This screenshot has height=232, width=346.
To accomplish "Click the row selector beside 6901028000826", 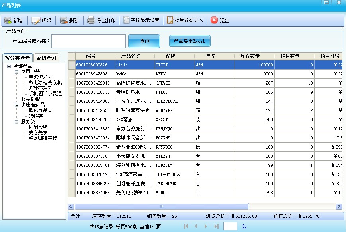I will (72, 65).
